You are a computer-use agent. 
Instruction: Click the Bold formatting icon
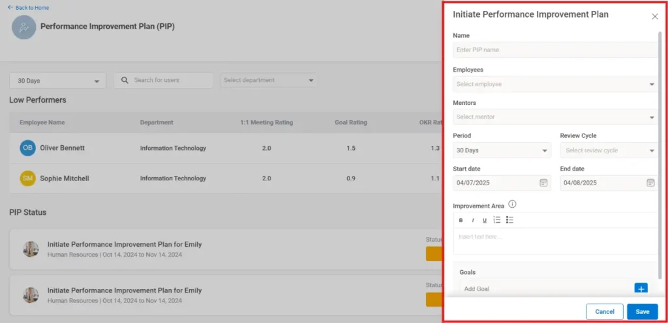pos(461,220)
